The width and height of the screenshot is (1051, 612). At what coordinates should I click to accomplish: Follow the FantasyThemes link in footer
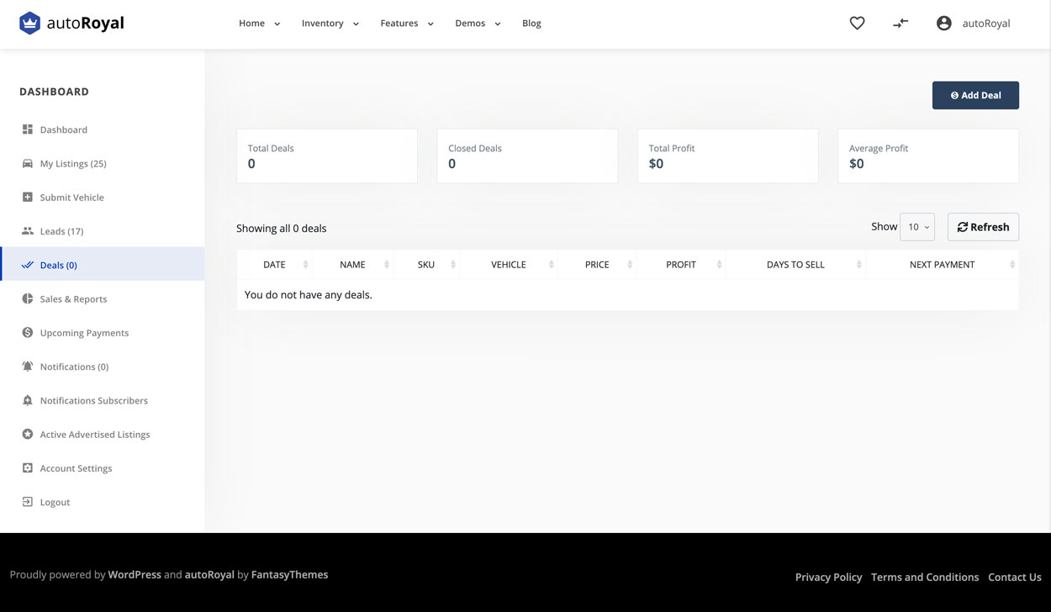click(289, 575)
